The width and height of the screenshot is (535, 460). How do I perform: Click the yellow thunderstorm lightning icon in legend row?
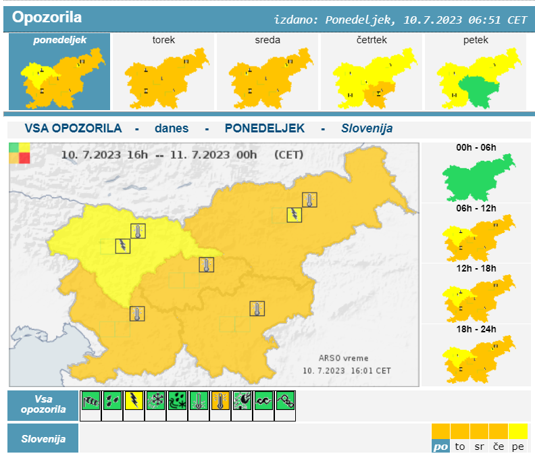(134, 401)
